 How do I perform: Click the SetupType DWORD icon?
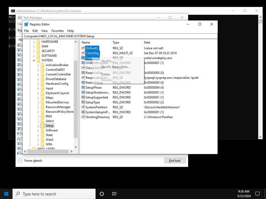pyautogui.click(x=83, y=102)
